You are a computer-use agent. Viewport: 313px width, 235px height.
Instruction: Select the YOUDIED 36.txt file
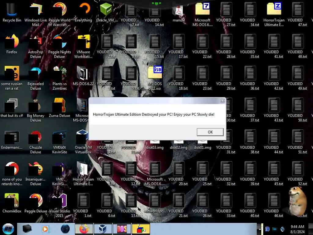(x=250, y=78)
